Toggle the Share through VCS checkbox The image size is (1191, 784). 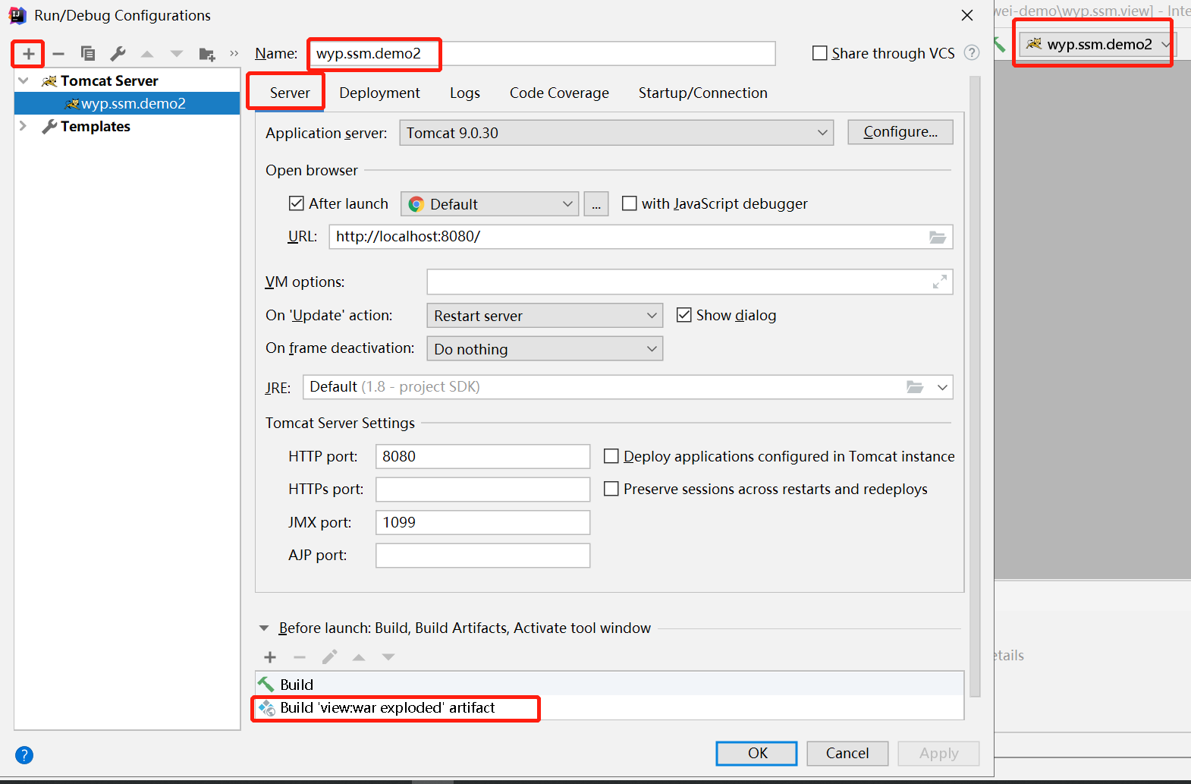(x=820, y=53)
